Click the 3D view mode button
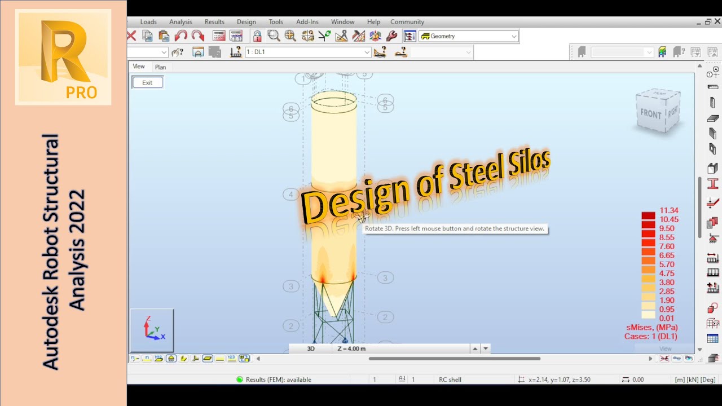 (311, 348)
